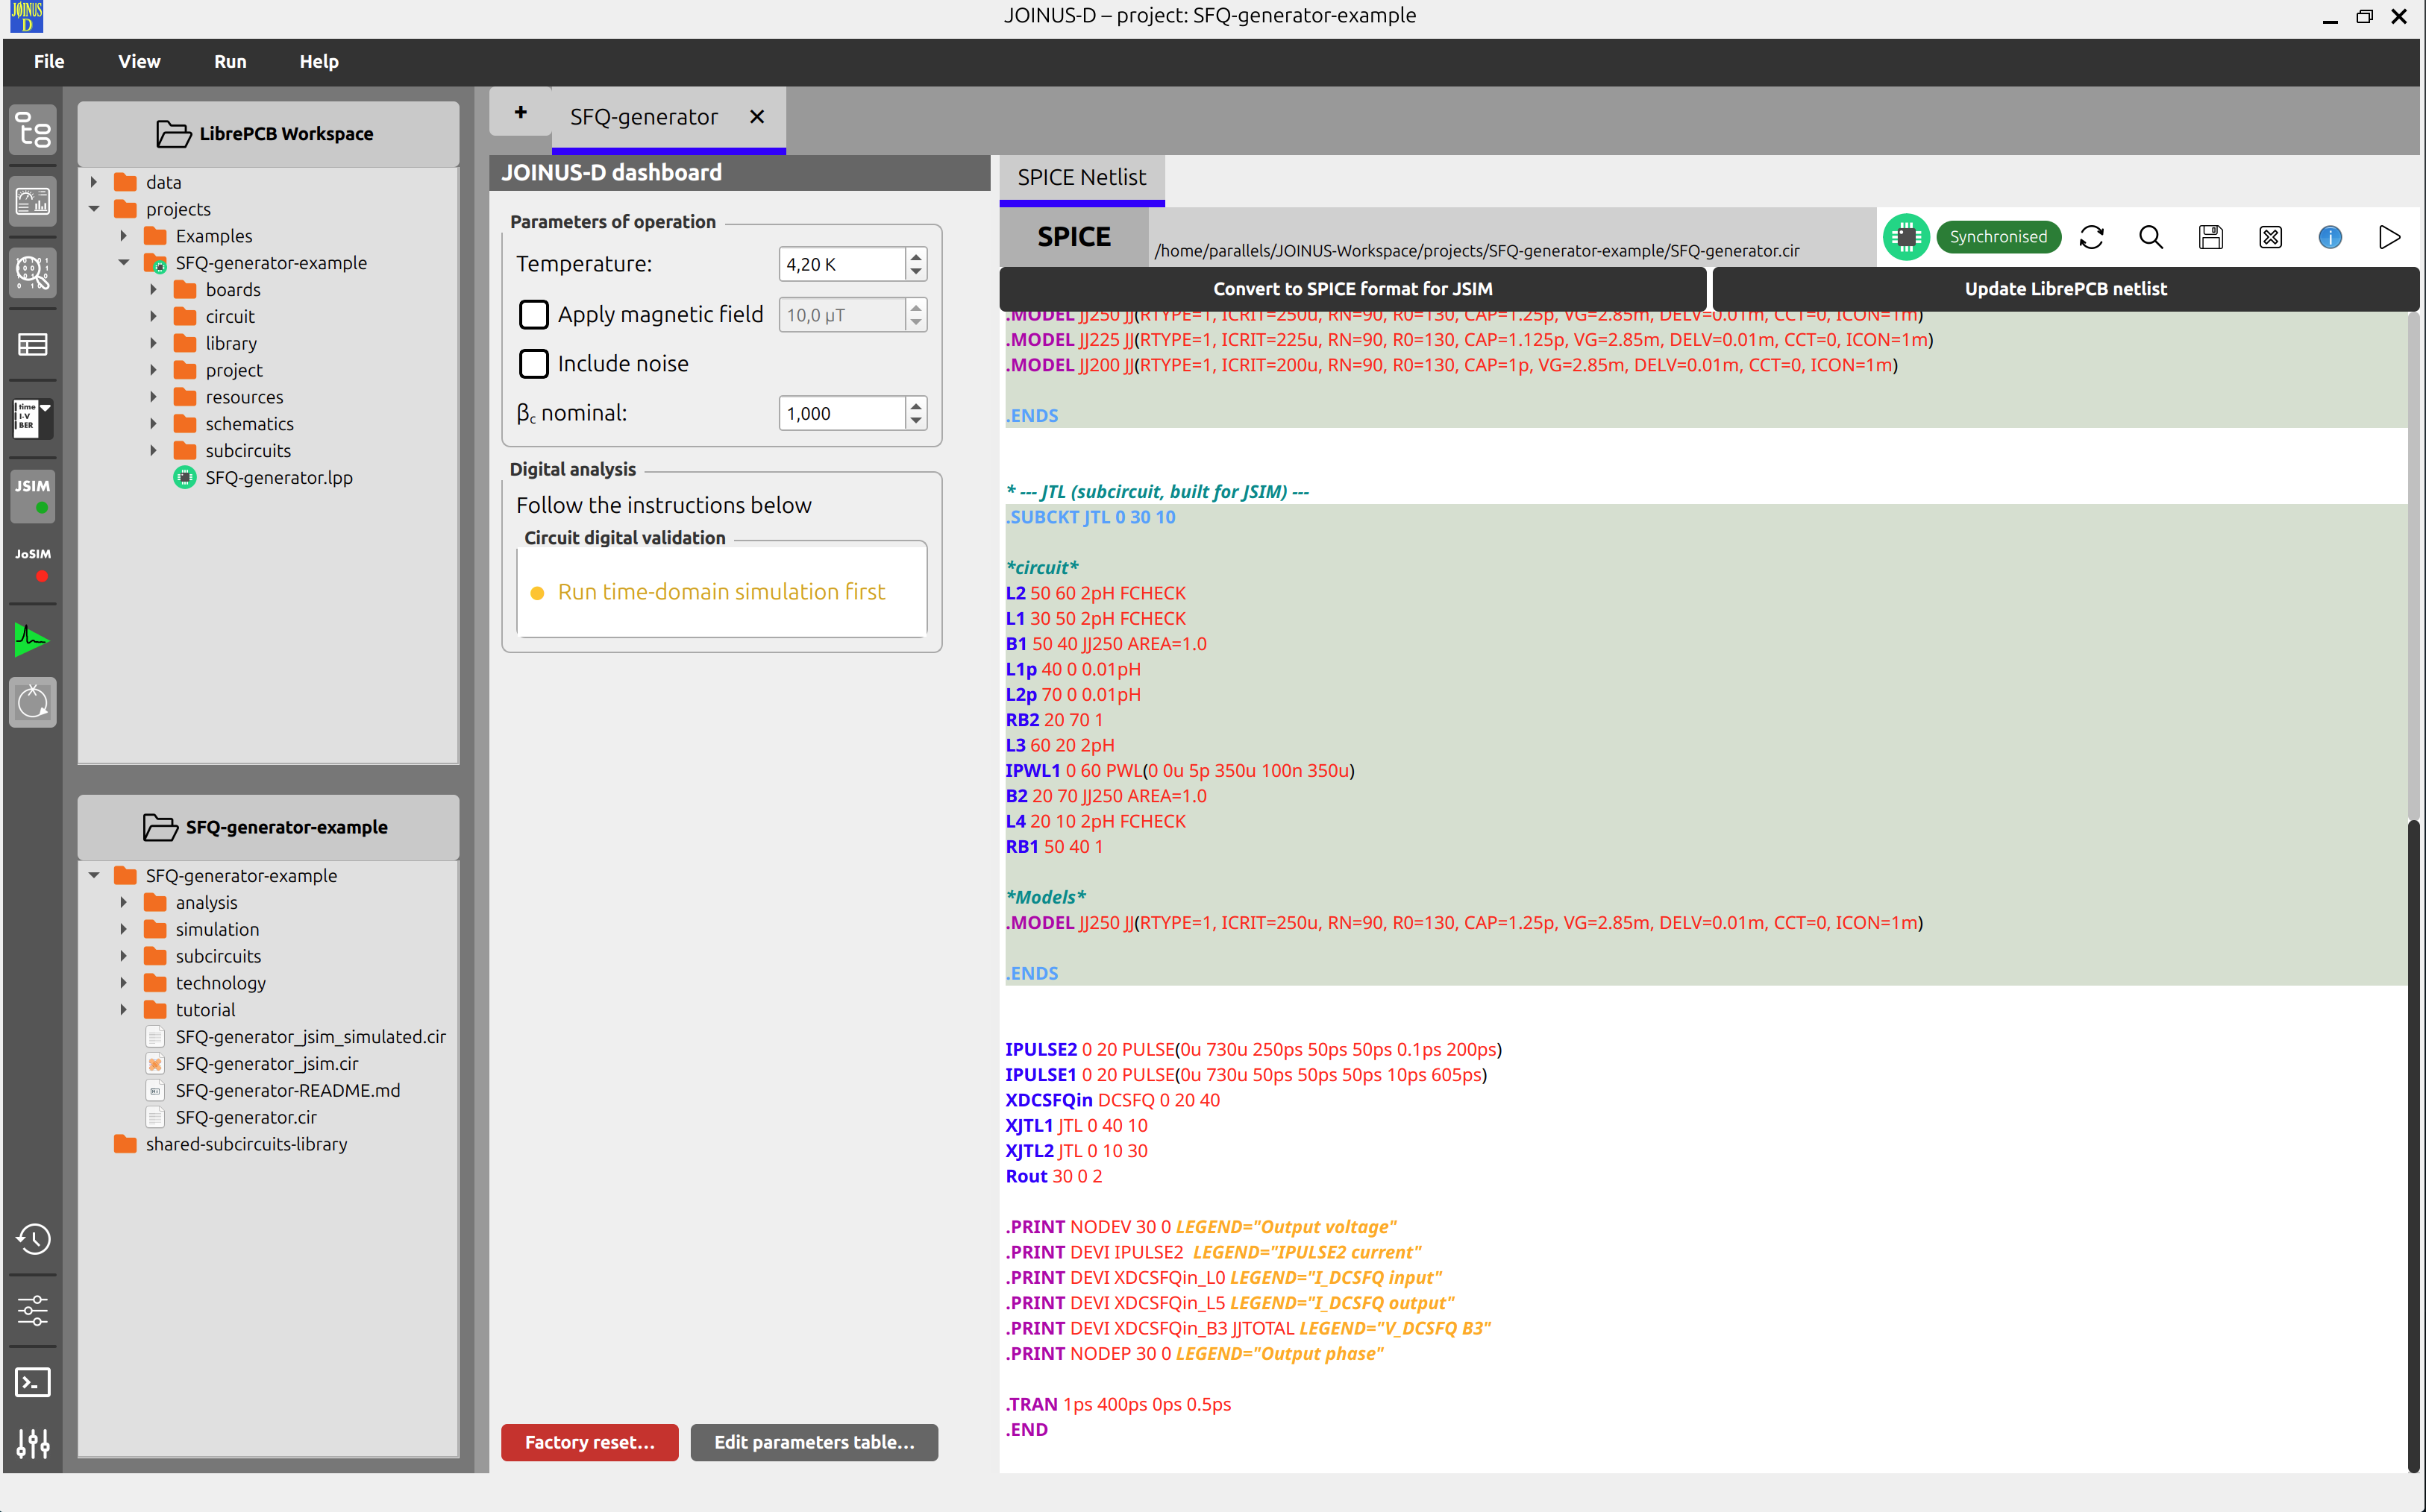
Task: Expand the schematics folder
Action: (154, 424)
